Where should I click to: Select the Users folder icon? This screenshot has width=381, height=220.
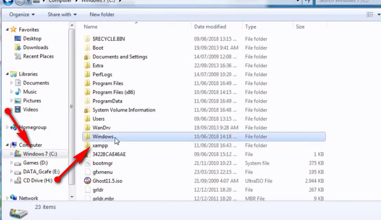87,119
